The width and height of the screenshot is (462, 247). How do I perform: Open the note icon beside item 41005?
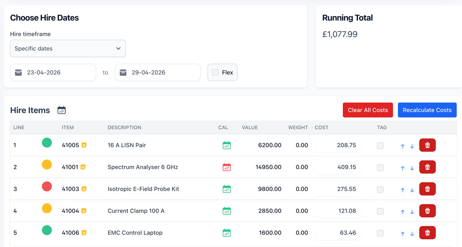[x=84, y=145]
